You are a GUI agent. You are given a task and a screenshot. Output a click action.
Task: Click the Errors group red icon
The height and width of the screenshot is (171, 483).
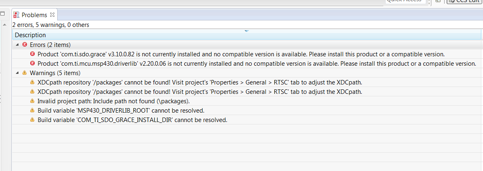pos(25,44)
